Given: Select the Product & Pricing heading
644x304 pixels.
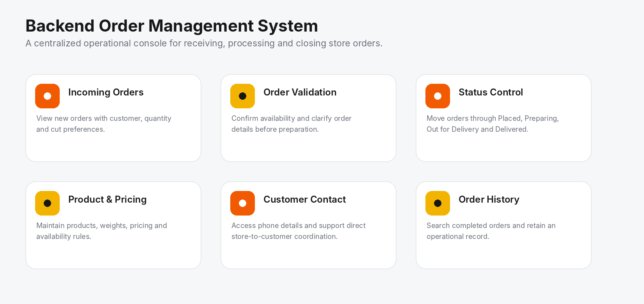Looking at the screenshot, I should tap(107, 200).
